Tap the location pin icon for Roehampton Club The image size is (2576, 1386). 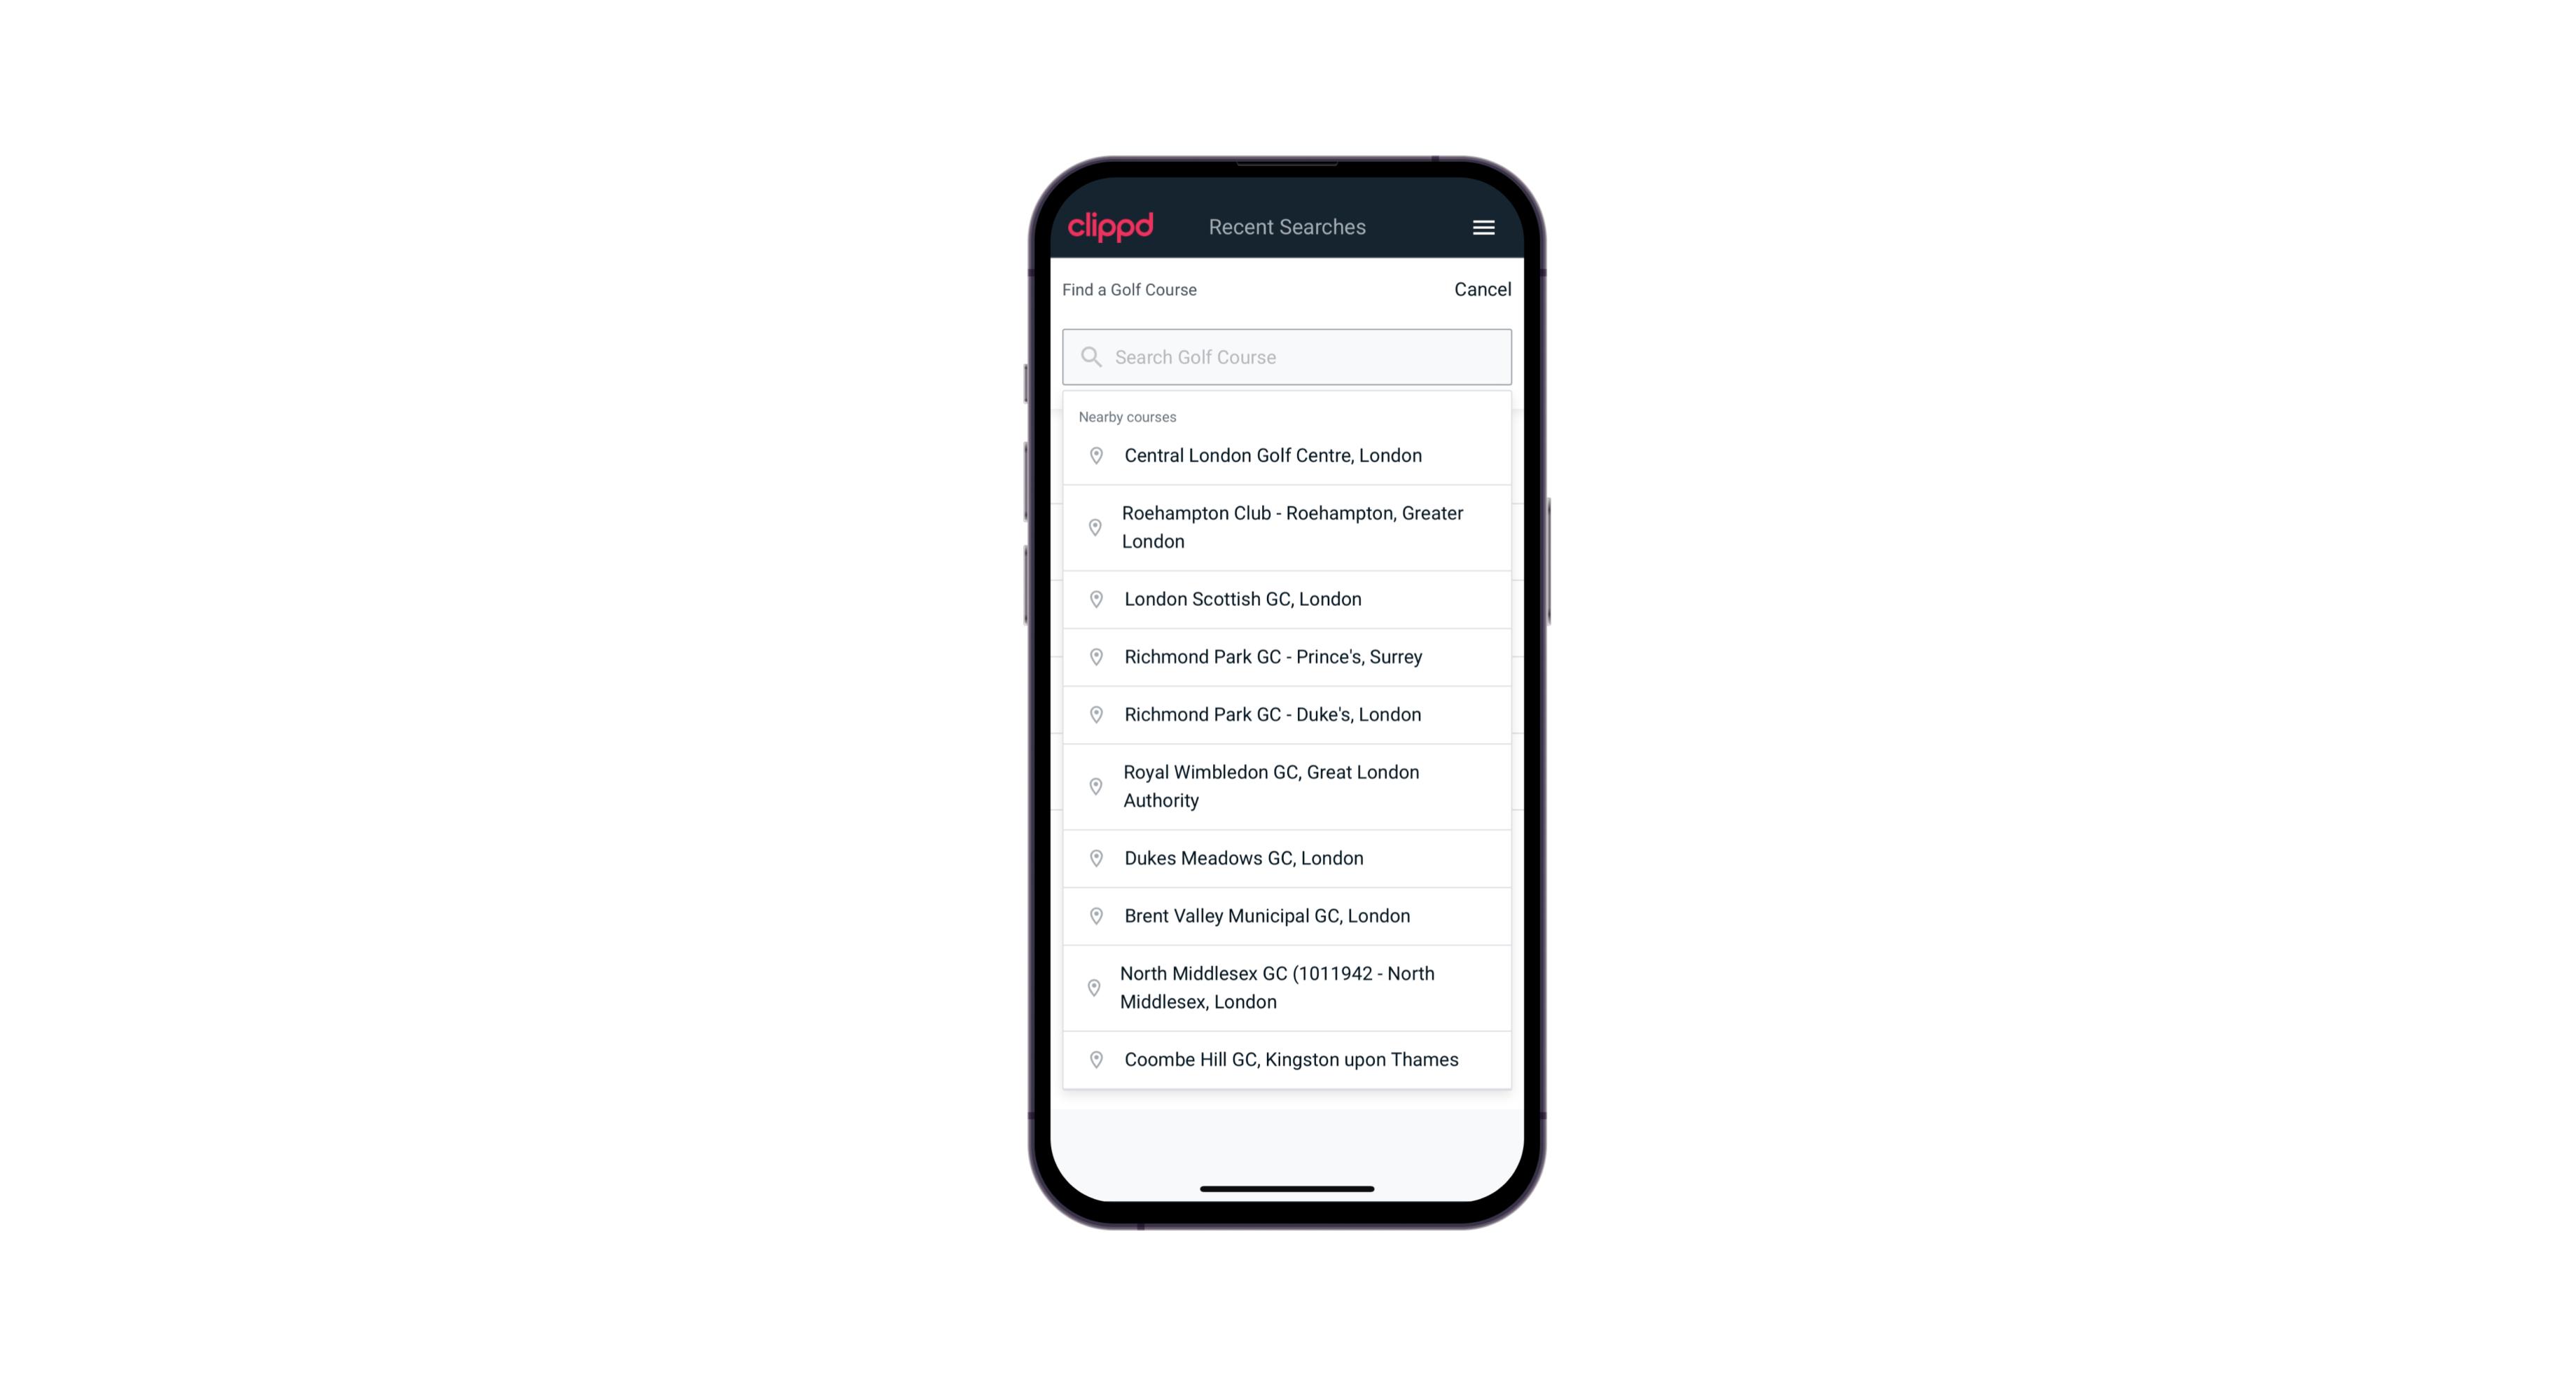(1093, 527)
